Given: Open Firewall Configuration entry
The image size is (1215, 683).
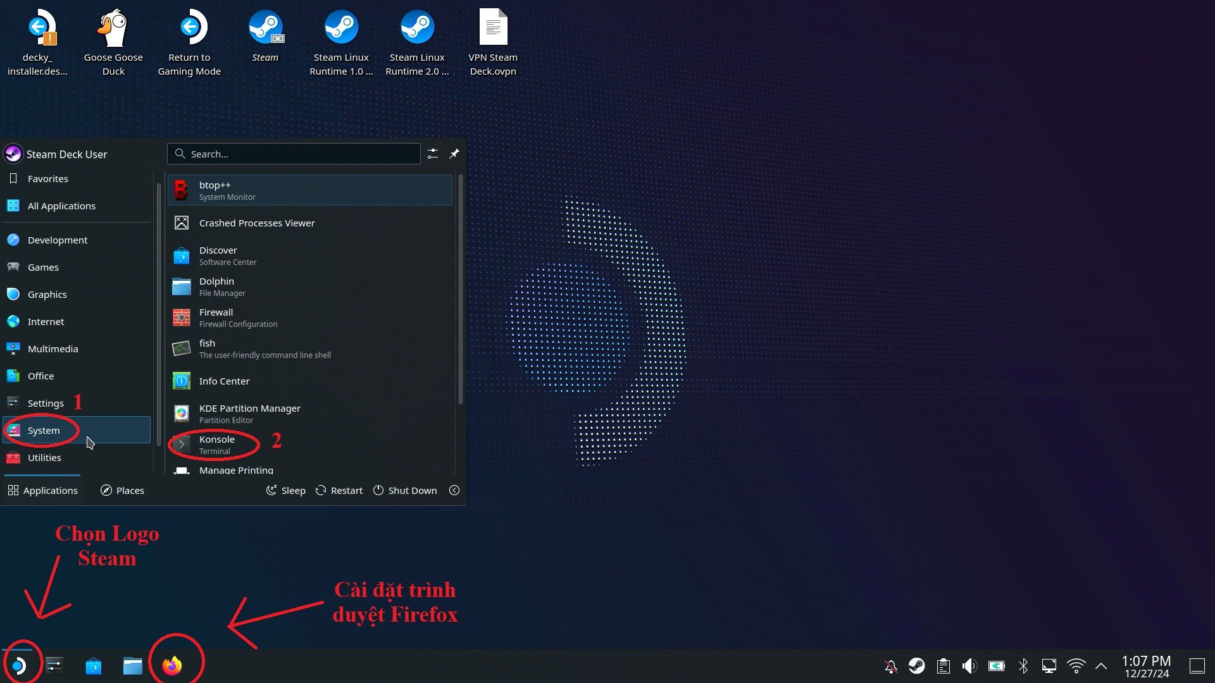Looking at the screenshot, I should coord(310,317).
